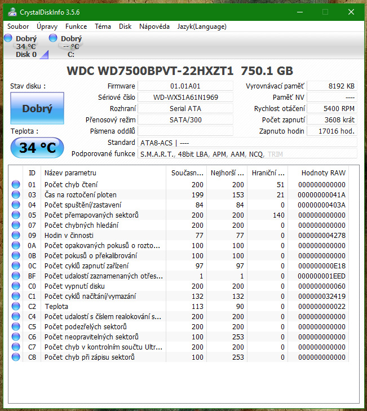Viewport: 367px width, 411px height.
Task: Open the Jazyk(Language) menu
Action: click(202, 26)
